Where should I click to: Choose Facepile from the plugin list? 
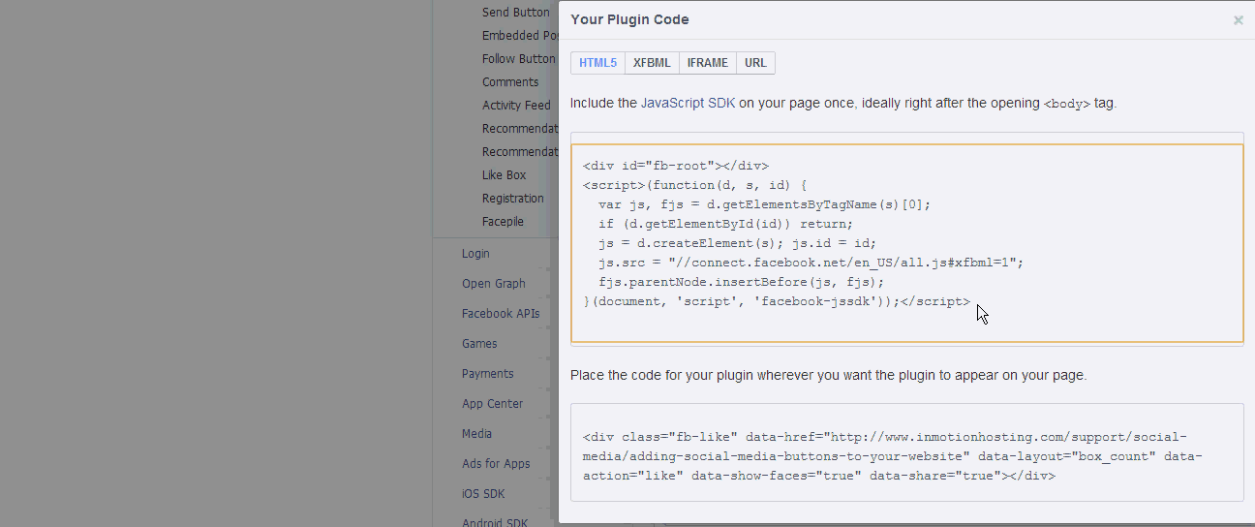[x=503, y=222]
